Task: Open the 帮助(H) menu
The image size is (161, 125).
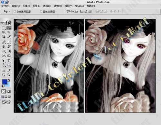Action: 91,6
